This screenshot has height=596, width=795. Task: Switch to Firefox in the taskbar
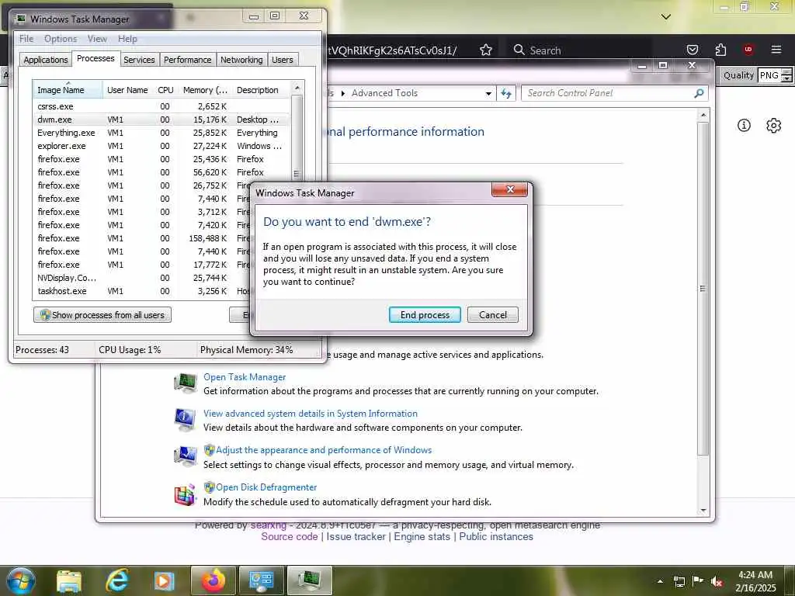(x=213, y=580)
